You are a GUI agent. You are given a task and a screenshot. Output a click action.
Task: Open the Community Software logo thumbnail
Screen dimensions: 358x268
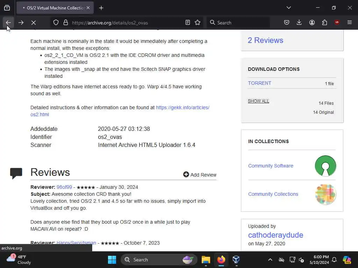pos(325,166)
